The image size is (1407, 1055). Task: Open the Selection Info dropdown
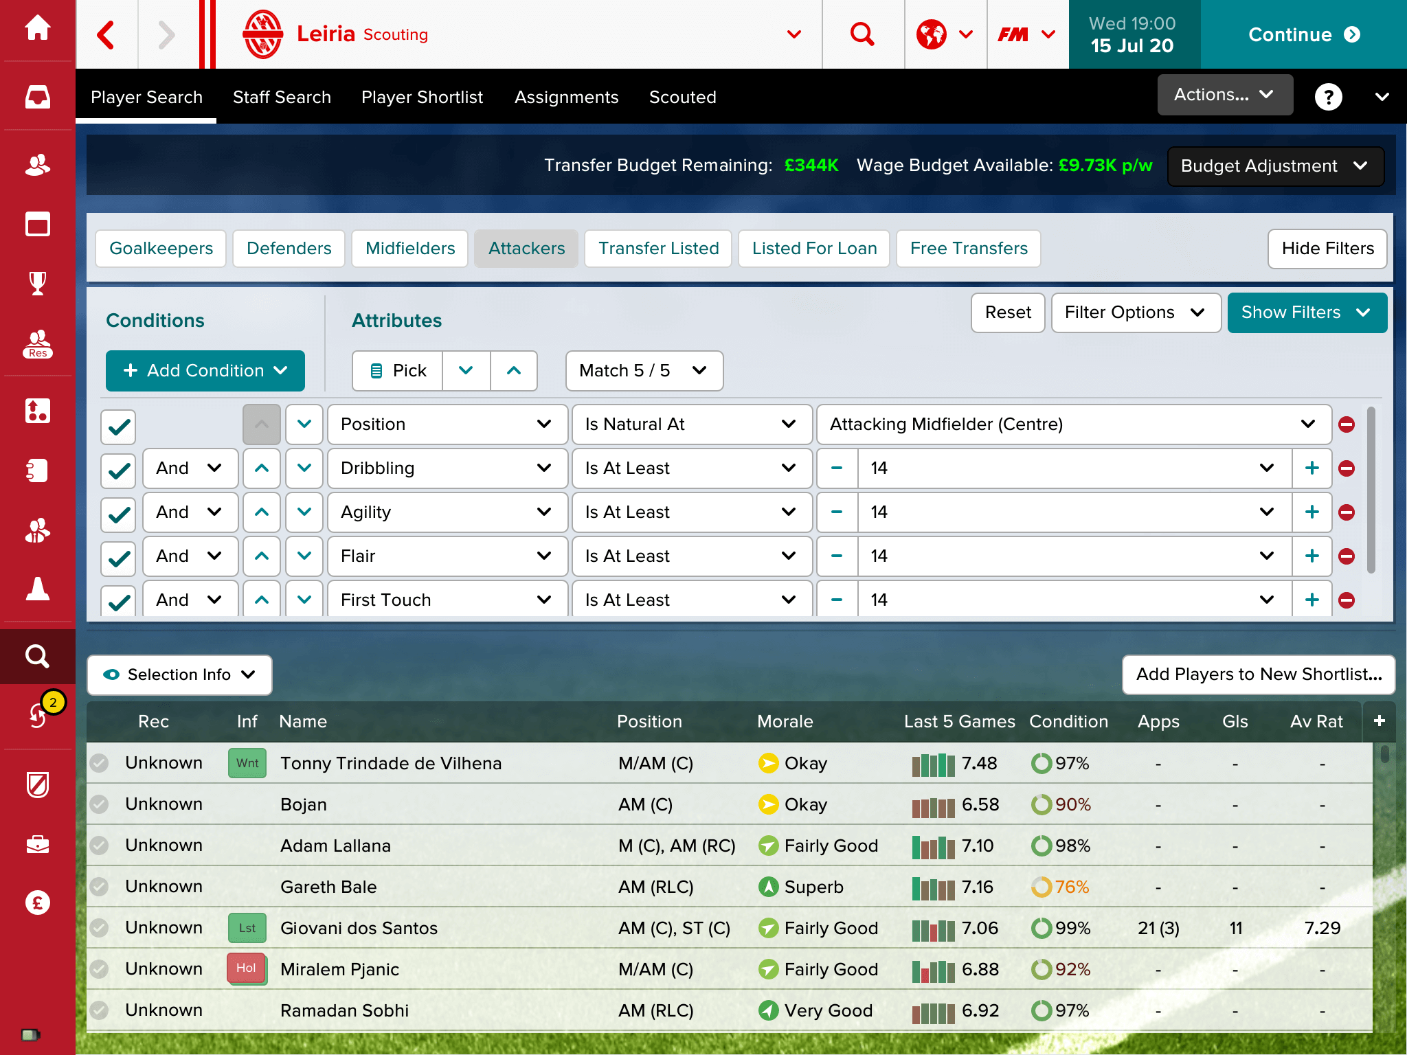point(179,674)
